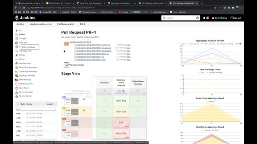
Task: Click the log out link
Action: (x=236, y=18)
